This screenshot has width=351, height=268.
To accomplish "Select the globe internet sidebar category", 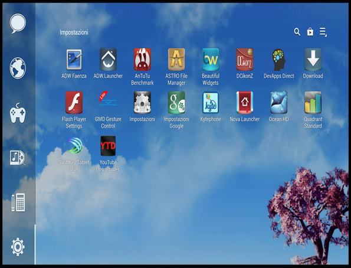I will [x=18, y=68].
